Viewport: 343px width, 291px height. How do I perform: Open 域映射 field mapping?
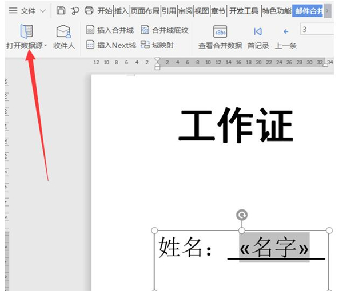pyautogui.click(x=157, y=45)
